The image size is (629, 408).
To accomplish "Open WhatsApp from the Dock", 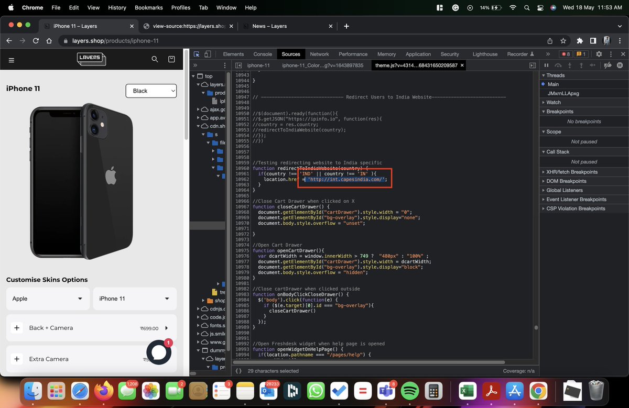I will pyautogui.click(x=316, y=391).
